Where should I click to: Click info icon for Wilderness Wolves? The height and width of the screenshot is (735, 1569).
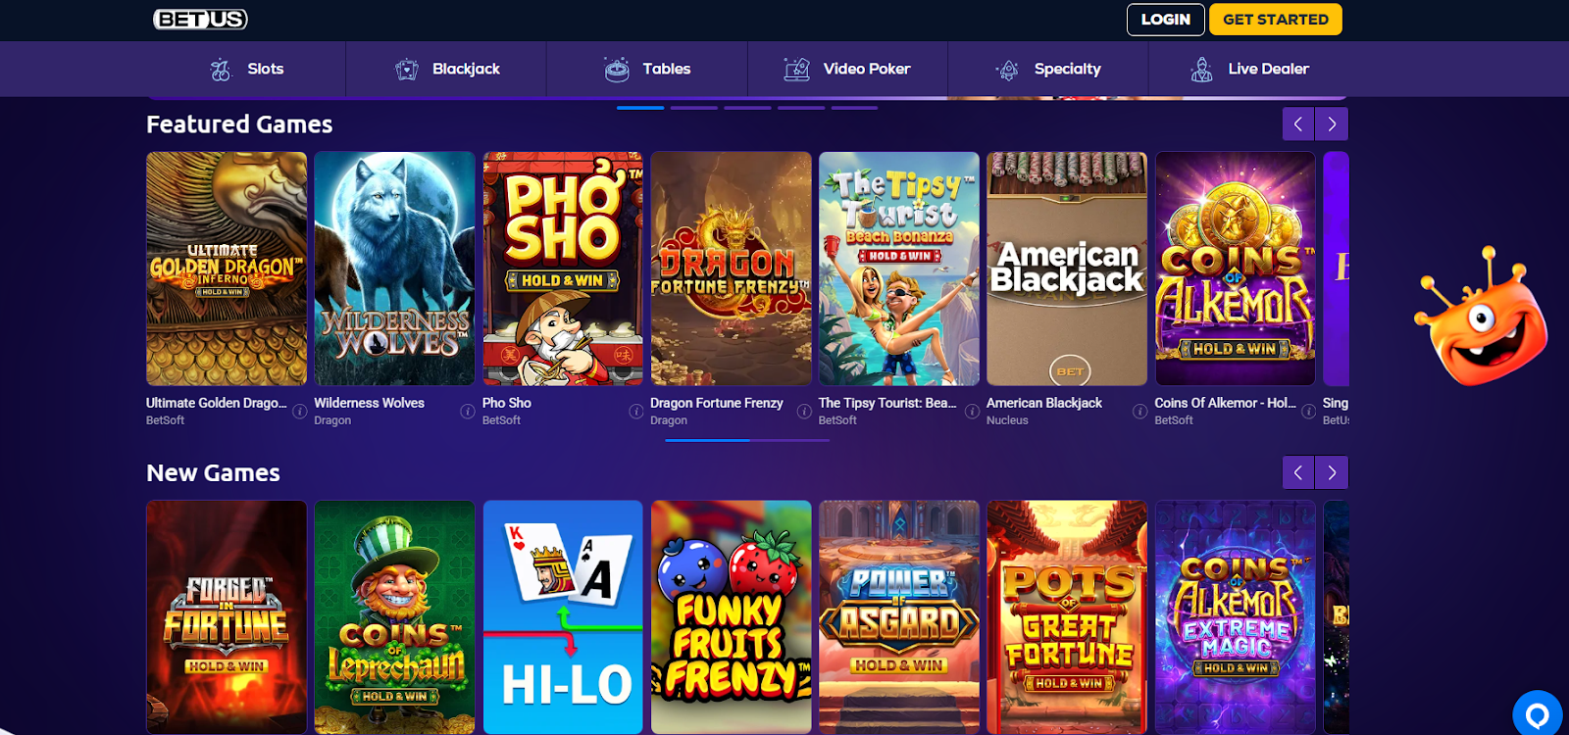tap(468, 412)
